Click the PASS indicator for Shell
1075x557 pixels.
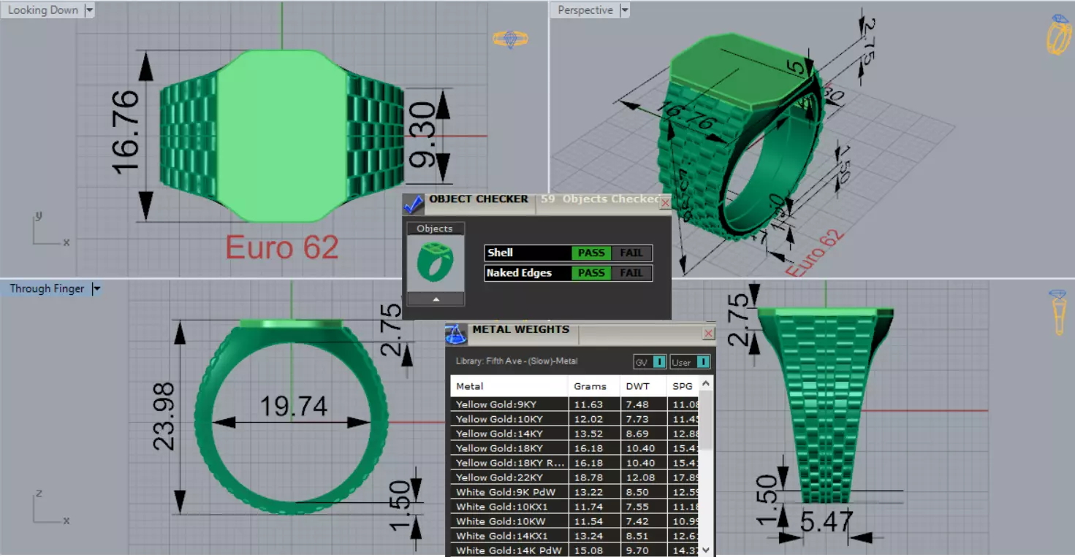tap(591, 253)
